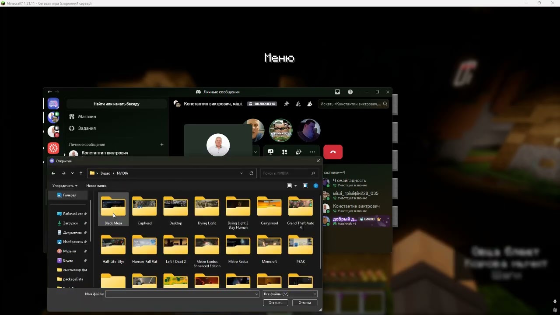Open the Dying Light 2 Stay Human folder
Screen dimensions: 560x315
point(238,212)
